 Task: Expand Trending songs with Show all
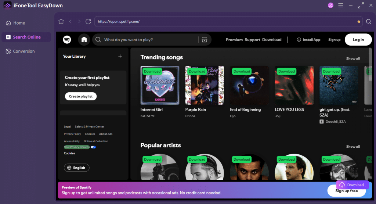pos(353,58)
